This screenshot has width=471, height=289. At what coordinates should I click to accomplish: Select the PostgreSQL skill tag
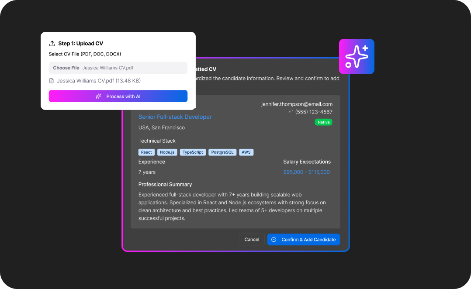coord(222,152)
